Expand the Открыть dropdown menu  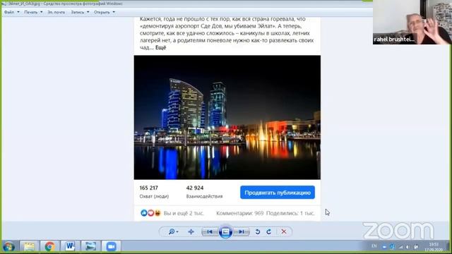tap(105, 12)
